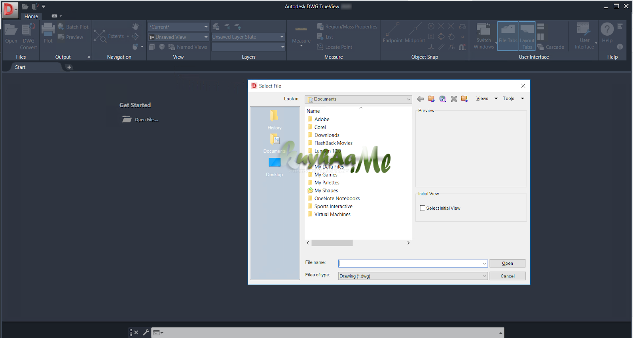Click the quick access Open folder icon
The image size is (633, 338).
click(25, 7)
